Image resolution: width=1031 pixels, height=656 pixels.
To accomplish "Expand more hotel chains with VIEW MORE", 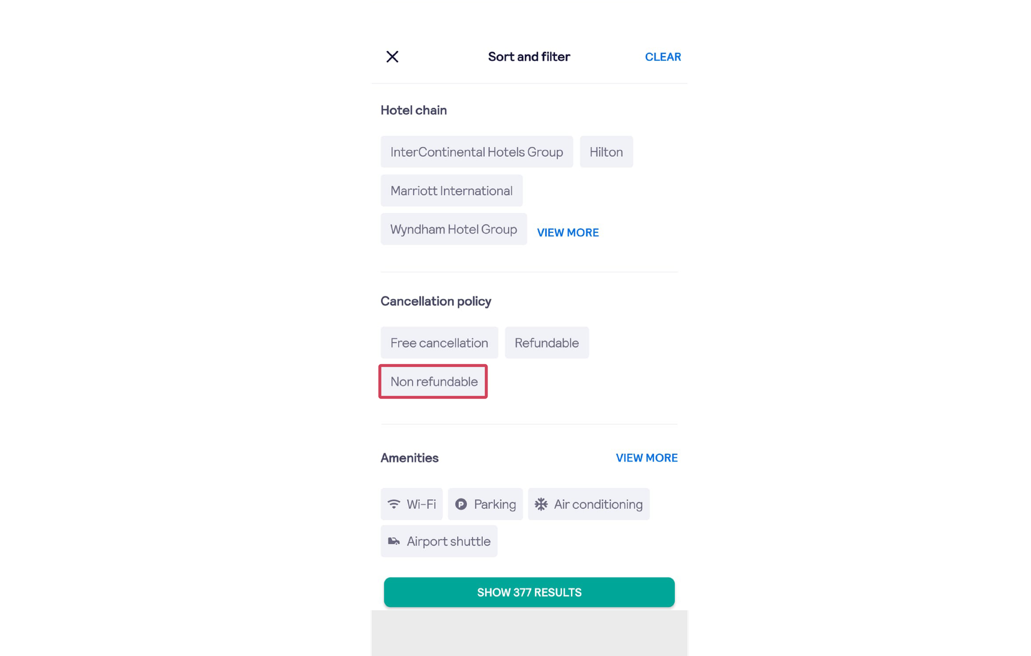I will point(568,232).
